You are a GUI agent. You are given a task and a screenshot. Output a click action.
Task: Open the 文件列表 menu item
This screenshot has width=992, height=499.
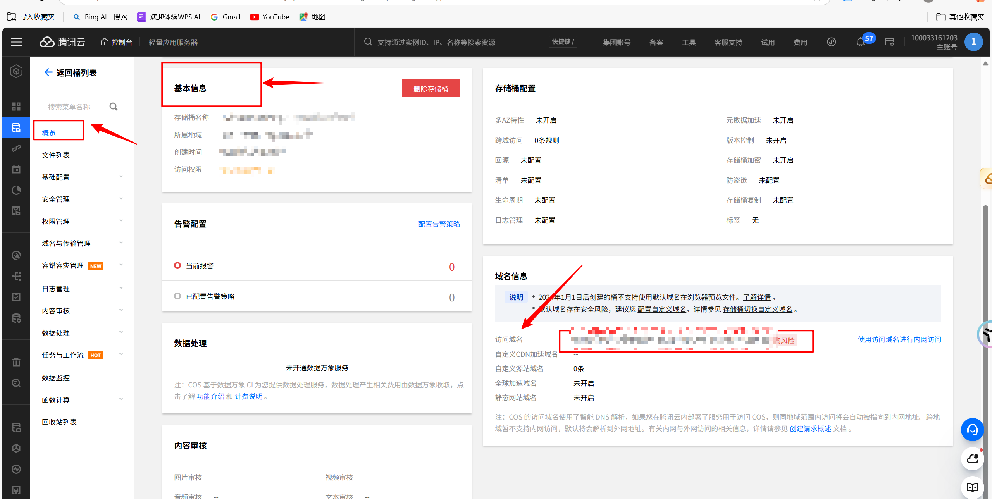click(56, 155)
